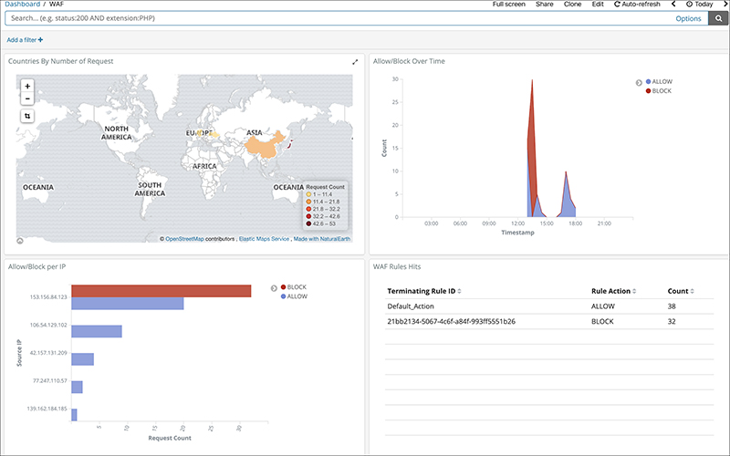Click the plus icon to add a filter
The image size is (730, 456).
[x=40, y=40]
